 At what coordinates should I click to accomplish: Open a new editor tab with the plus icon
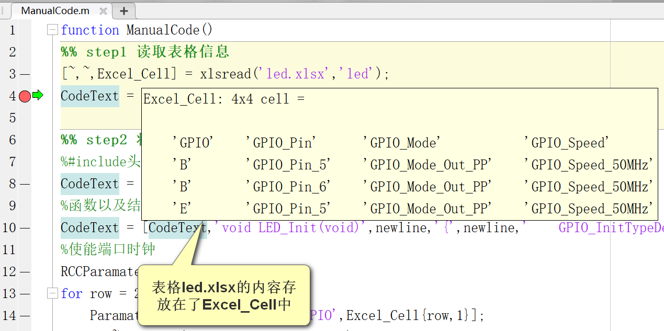click(124, 10)
